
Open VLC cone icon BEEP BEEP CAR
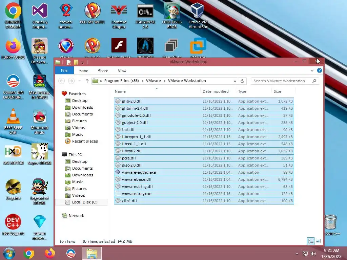pyautogui.click(x=13, y=121)
